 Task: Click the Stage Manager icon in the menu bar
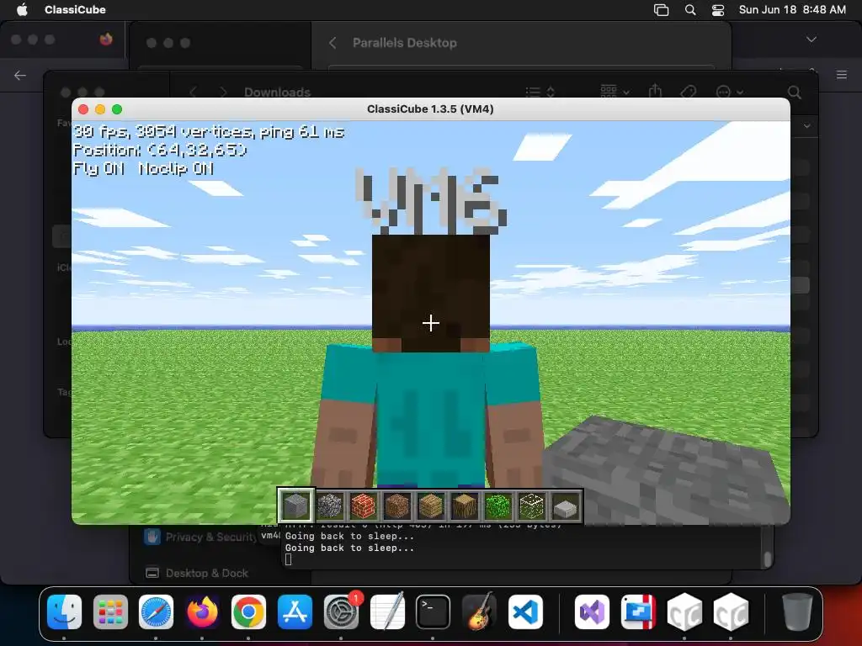(x=662, y=9)
